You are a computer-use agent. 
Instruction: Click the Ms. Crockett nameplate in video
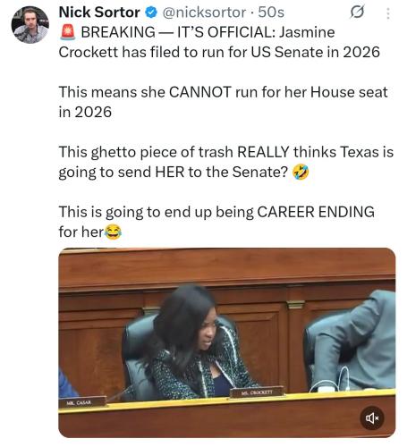(257, 392)
